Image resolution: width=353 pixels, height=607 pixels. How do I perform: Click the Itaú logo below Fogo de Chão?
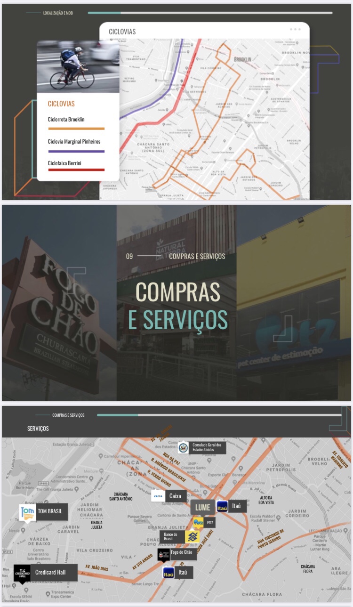click(x=168, y=573)
